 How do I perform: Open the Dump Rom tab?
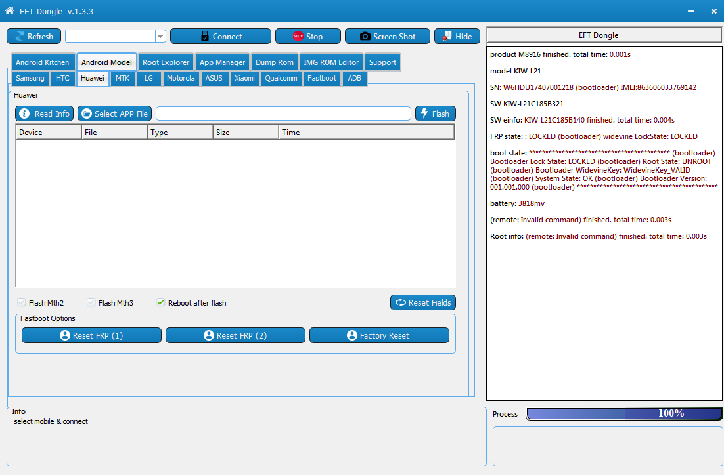click(274, 62)
